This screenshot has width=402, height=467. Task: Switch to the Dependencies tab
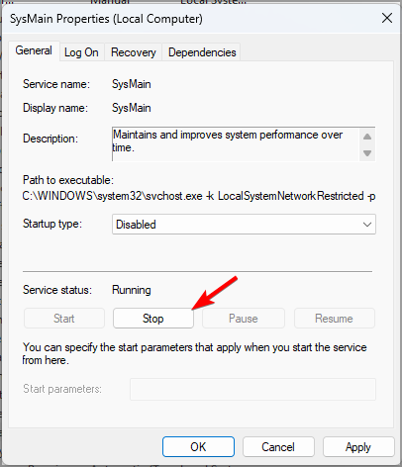[x=202, y=52]
